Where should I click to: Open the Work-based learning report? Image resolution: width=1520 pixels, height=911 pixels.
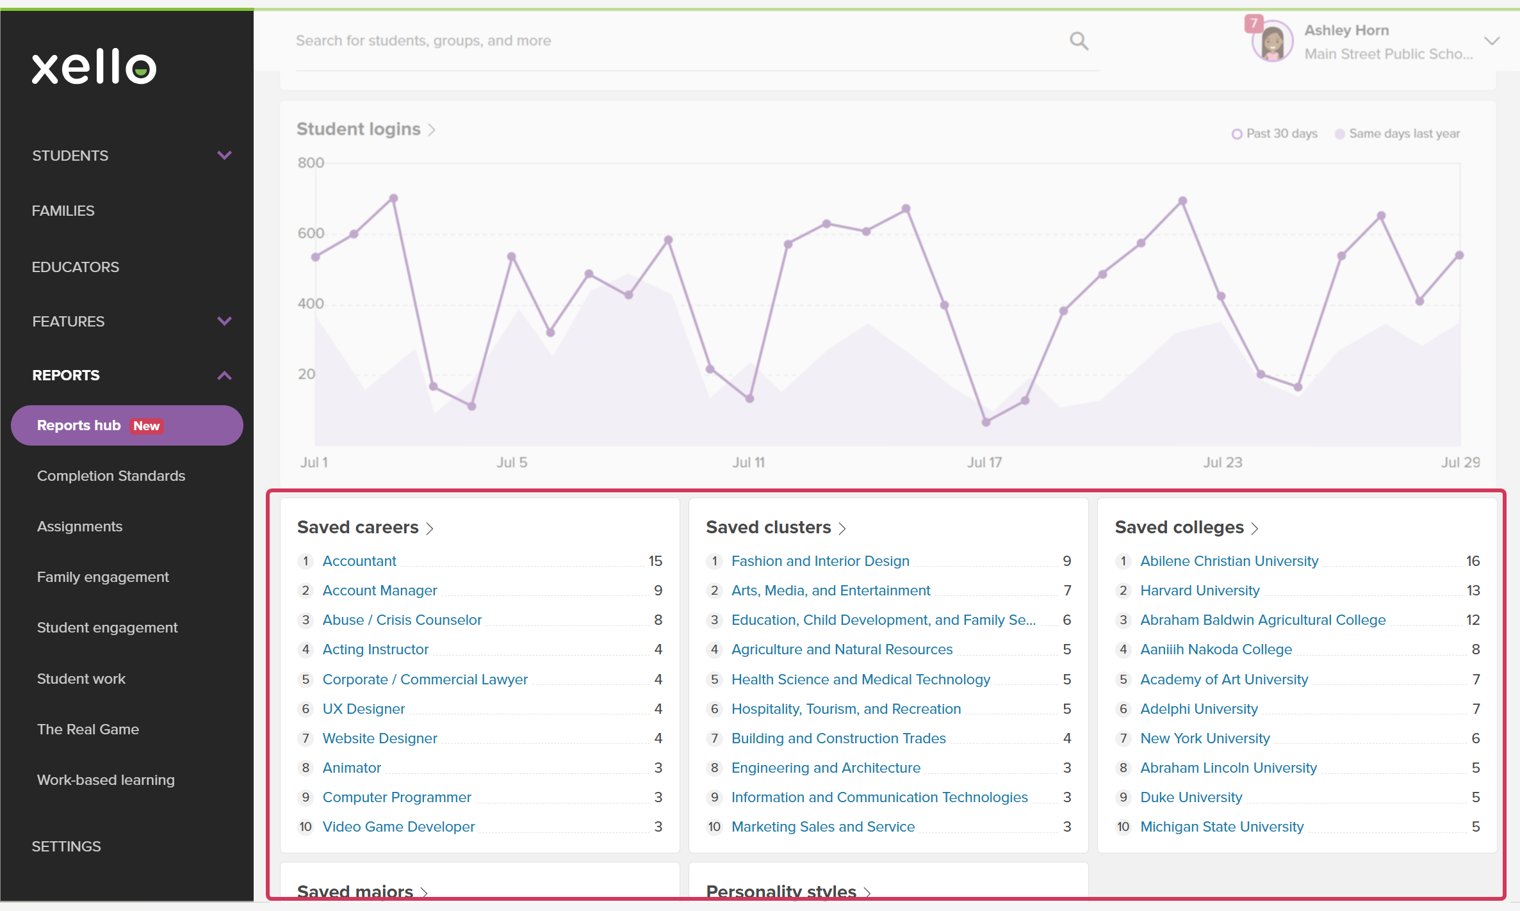[x=106, y=780]
